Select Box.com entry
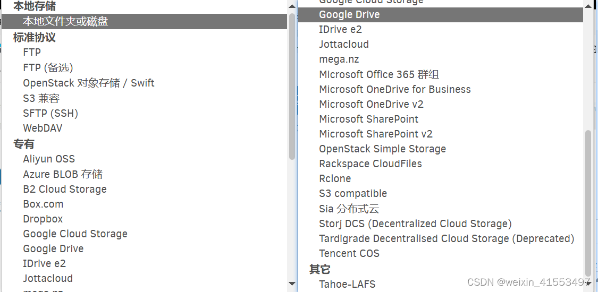598x292 pixels. (x=43, y=204)
